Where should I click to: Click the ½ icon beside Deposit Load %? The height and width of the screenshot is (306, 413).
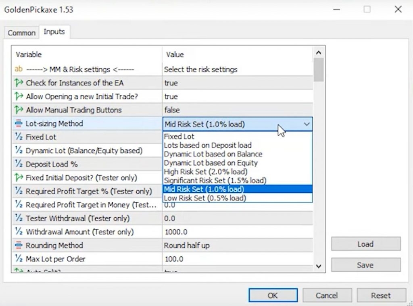[x=19, y=164]
